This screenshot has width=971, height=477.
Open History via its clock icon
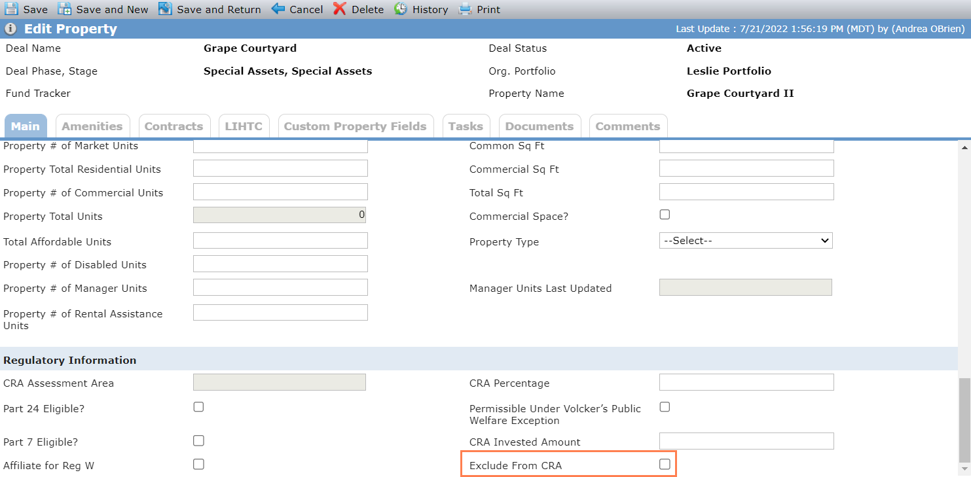401,9
